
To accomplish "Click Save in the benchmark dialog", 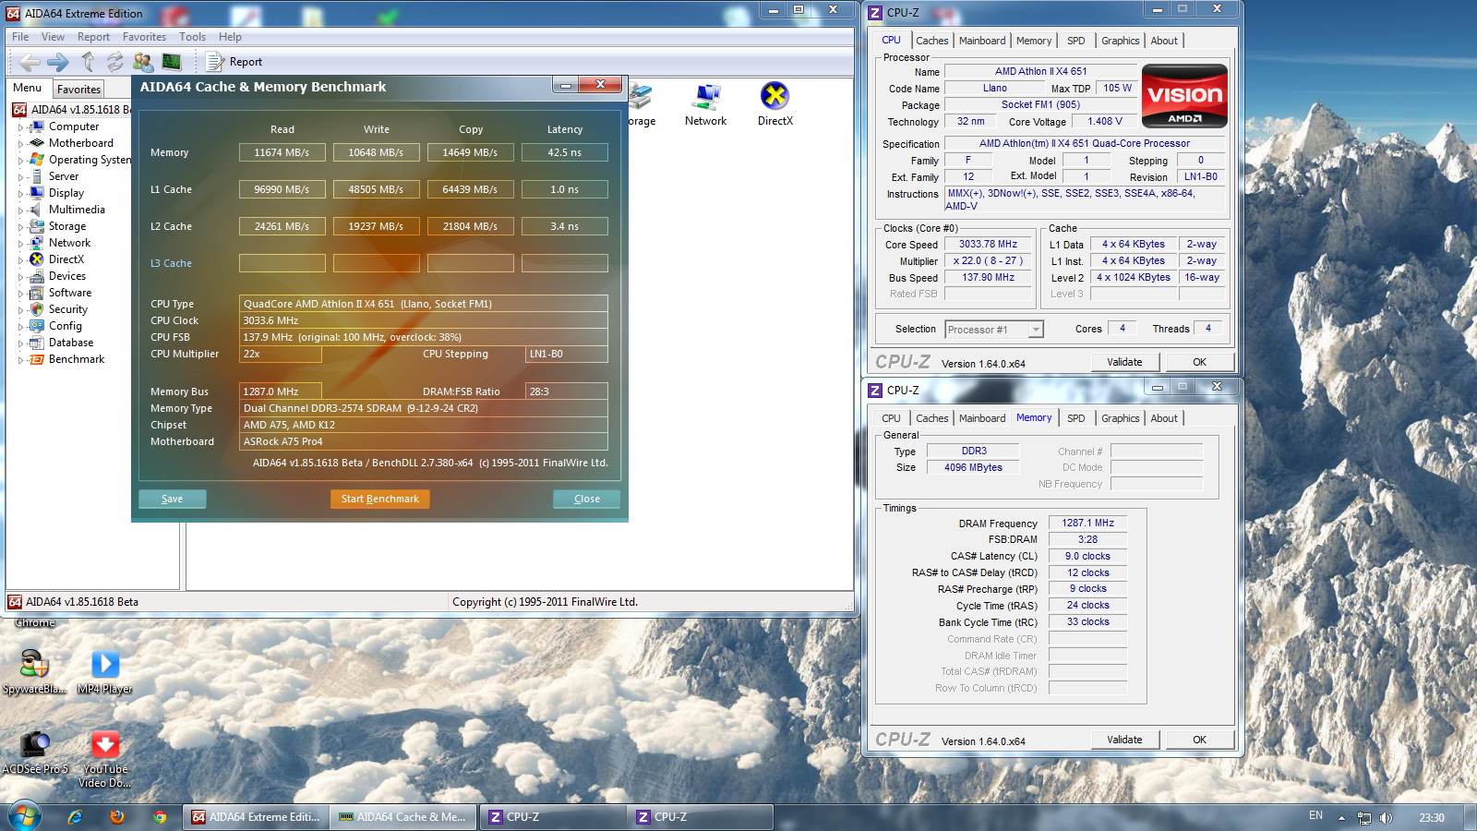I will (x=172, y=499).
